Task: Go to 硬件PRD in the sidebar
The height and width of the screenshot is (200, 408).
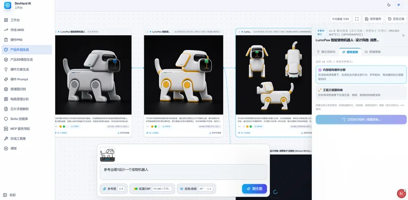Action: click(27, 40)
